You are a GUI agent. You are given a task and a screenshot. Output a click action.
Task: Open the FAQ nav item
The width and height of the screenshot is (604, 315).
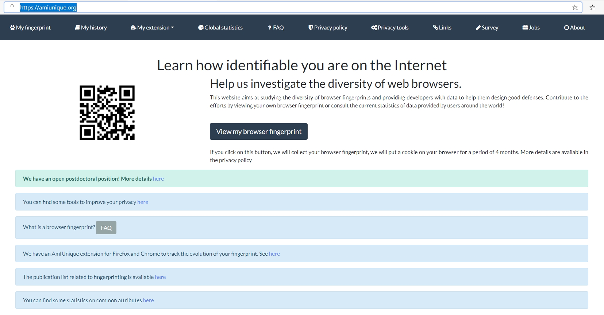tap(276, 28)
